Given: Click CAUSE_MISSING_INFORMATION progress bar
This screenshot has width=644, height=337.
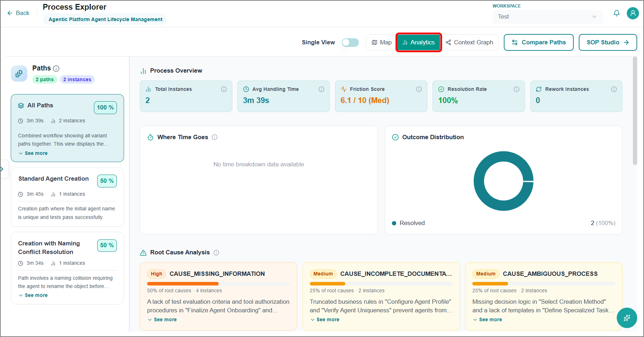Looking at the screenshot, I should pyautogui.click(x=218, y=284).
